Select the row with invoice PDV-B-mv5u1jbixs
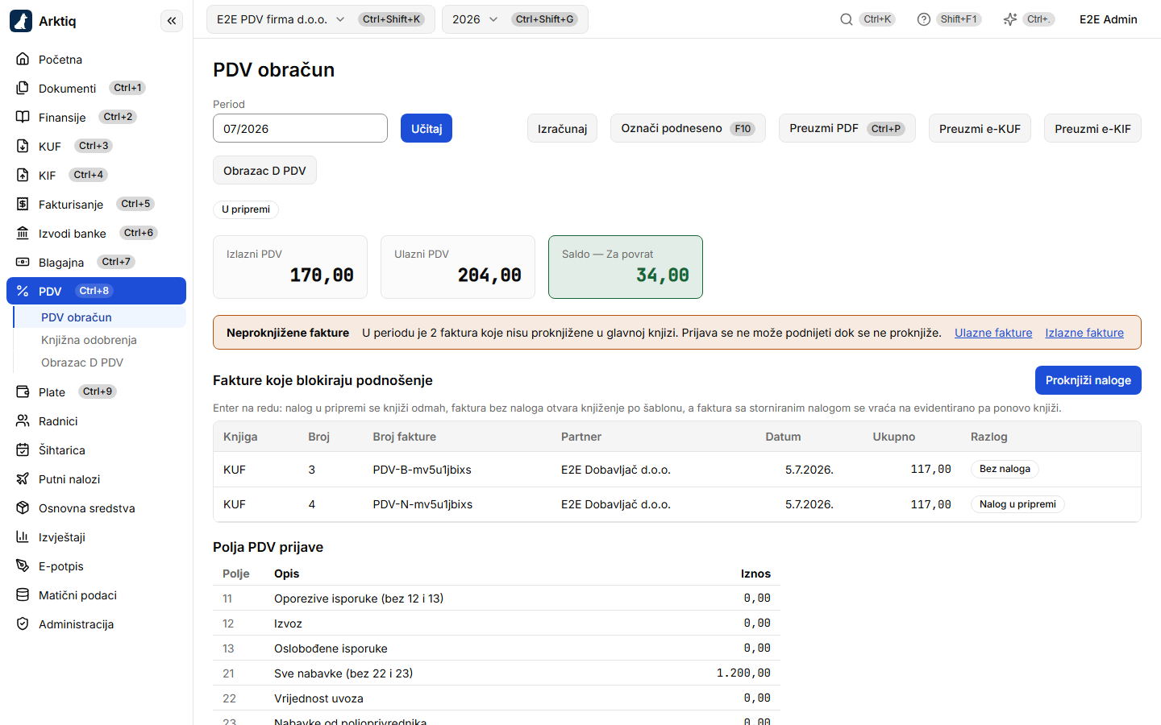The width and height of the screenshot is (1161, 725). tap(677, 470)
